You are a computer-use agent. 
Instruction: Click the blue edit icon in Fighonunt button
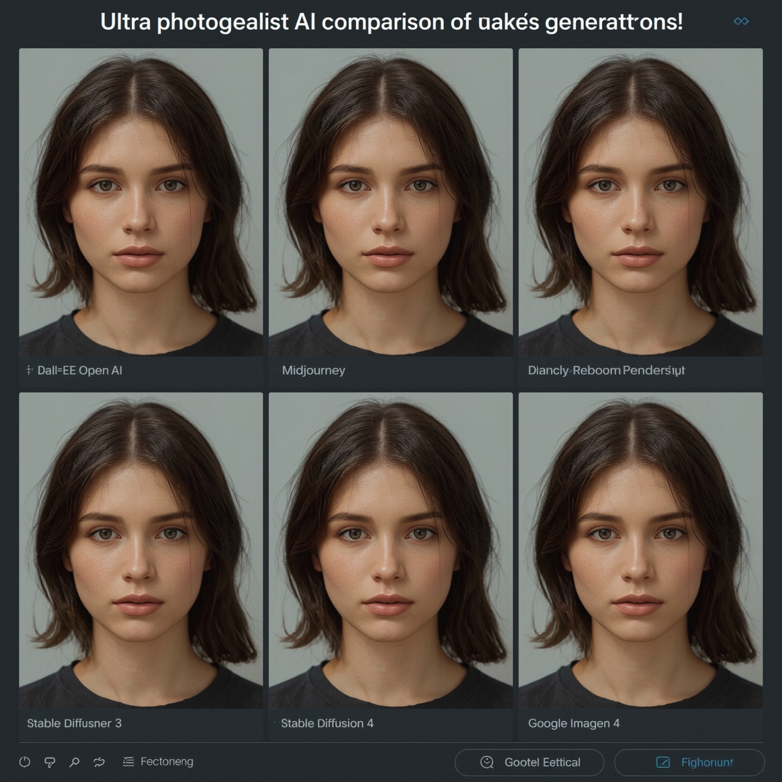[x=663, y=762]
